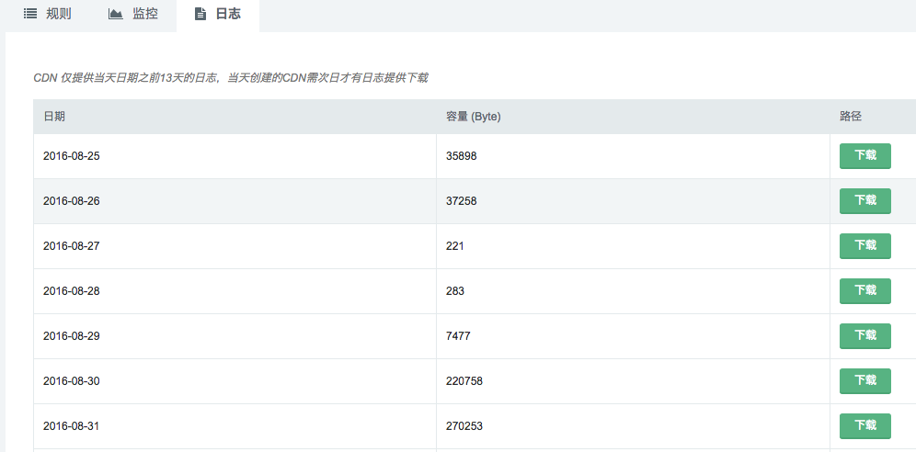Image resolution: width=916 pixels, height=452 pixels.
Task: Click the 2016-08-27 date cell
Action: pyautogui.click(x=72, y=246)
